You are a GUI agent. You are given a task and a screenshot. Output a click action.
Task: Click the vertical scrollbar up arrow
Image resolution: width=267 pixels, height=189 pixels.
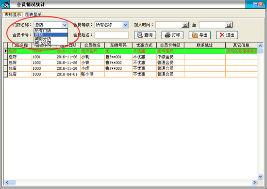[260, 46]
